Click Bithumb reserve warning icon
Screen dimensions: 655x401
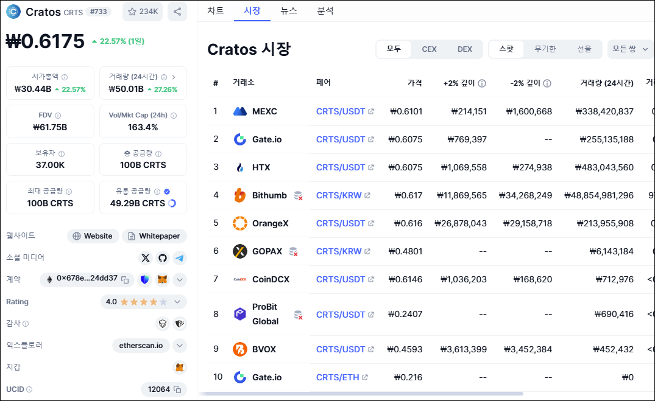[299, 196]
